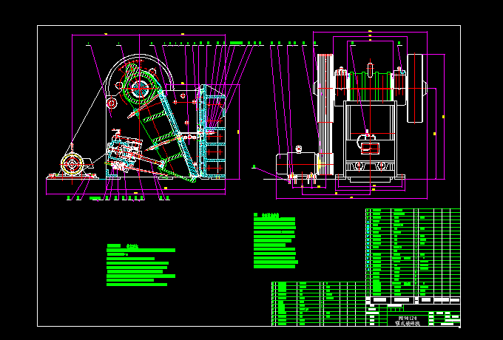This screenshot has width=503, height=340.
Task: Pick the lifting eye on top of the motor
Action: pos(299,149)
